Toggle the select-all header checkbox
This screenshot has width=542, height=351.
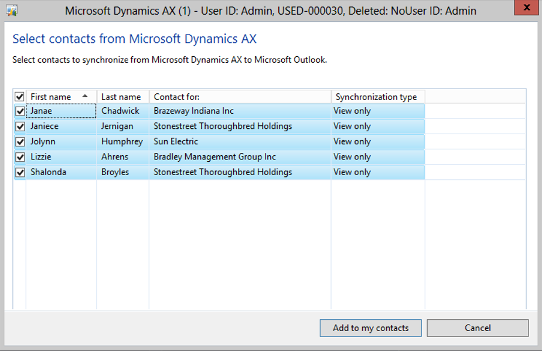click(19, 97)
